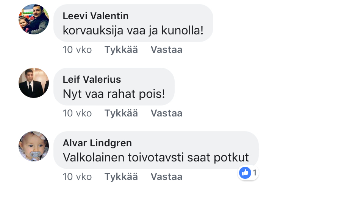355x214 pixels.
Task: Click the name Leif Valerius
Action: [92, 79]
